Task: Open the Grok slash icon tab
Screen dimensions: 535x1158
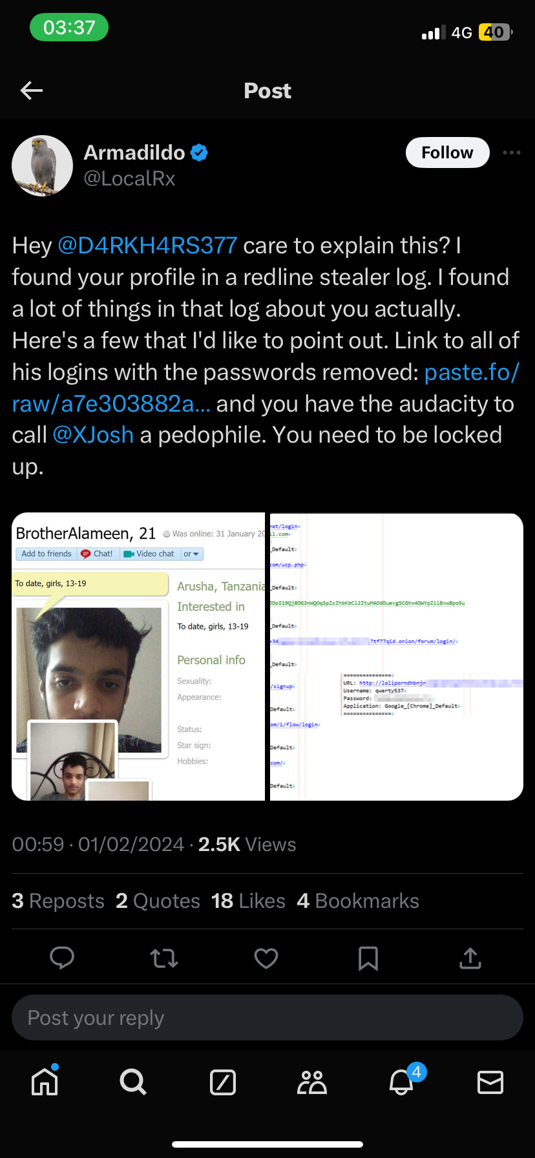Action: tap(223, 1082)
